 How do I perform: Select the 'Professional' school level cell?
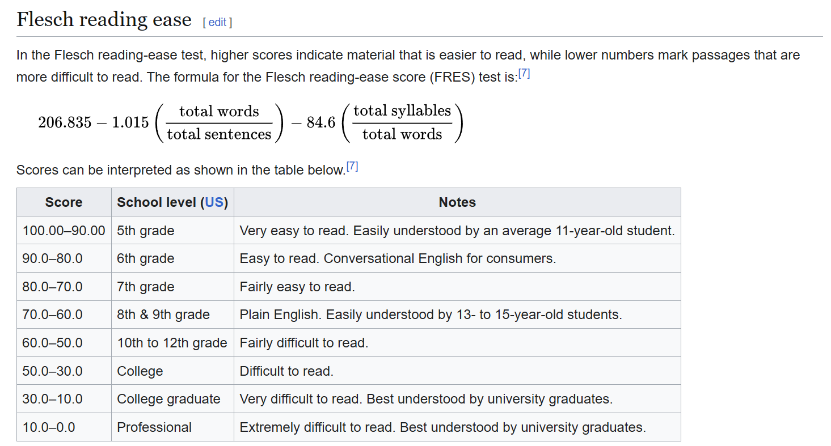[x=154, y=427]
